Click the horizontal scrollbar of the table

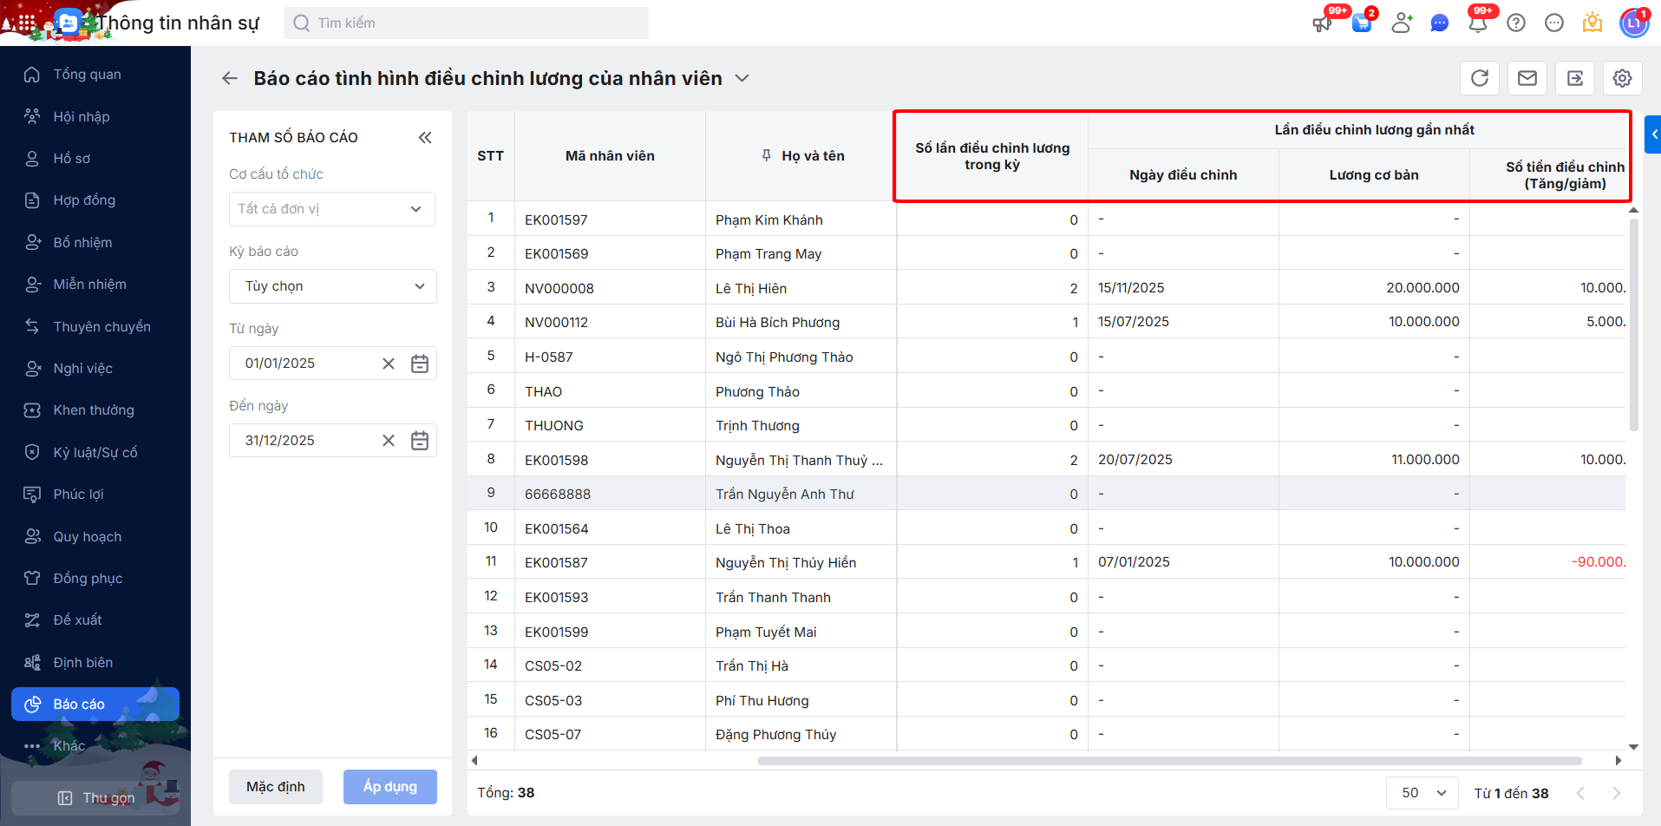pos(1169,761)
